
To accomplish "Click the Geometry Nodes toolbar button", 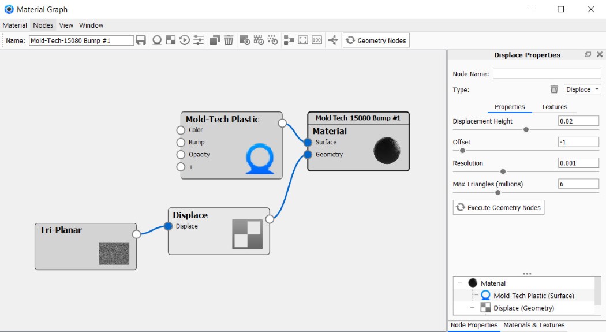I will [x=376, y=40].
